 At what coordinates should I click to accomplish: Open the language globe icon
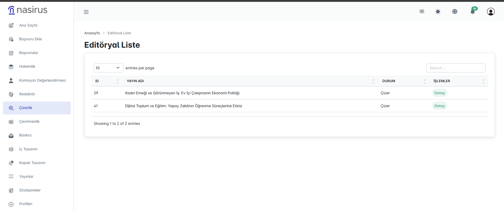pyautogui.click(x=455, y=12)
